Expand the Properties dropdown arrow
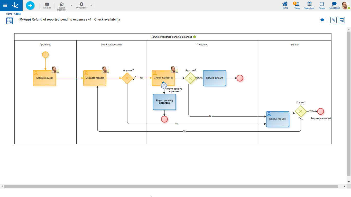This screenshot has height=197, width=351. coord(91,5)
